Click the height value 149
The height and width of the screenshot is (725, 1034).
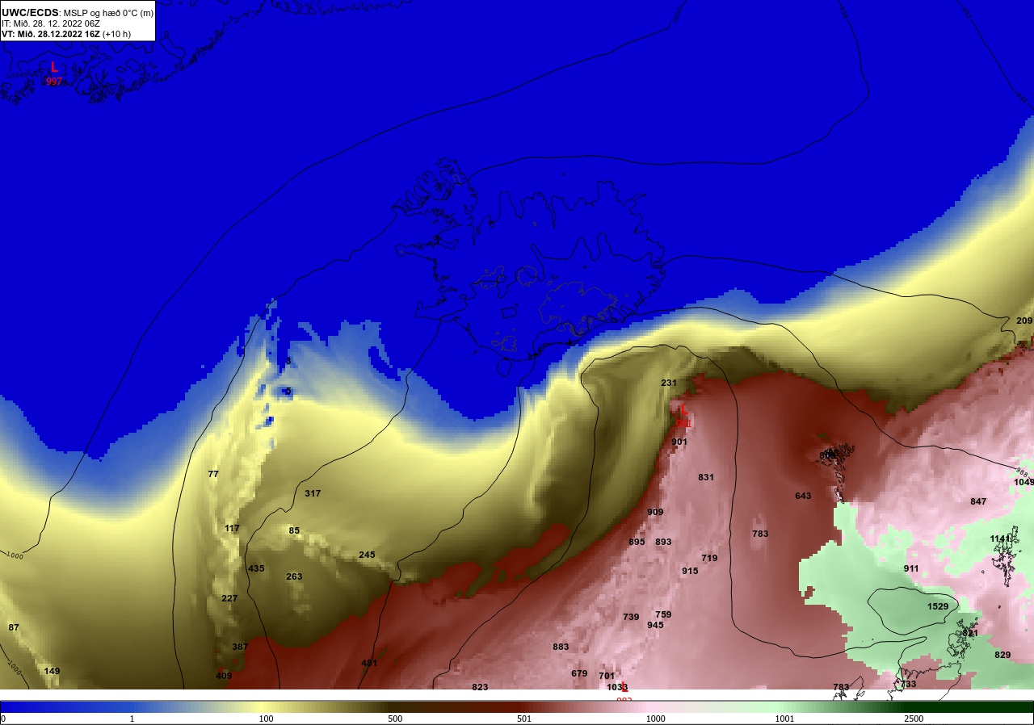[52, 671]
